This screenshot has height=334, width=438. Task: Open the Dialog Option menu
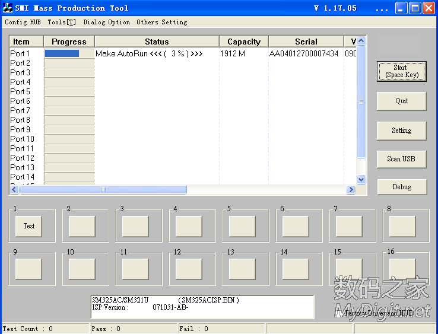tap(107, 22)
